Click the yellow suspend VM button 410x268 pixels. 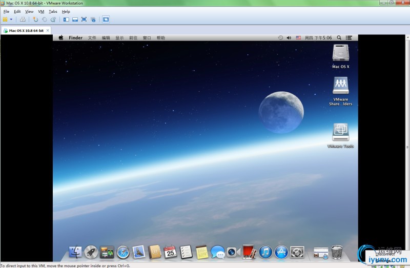pos(5,19)
